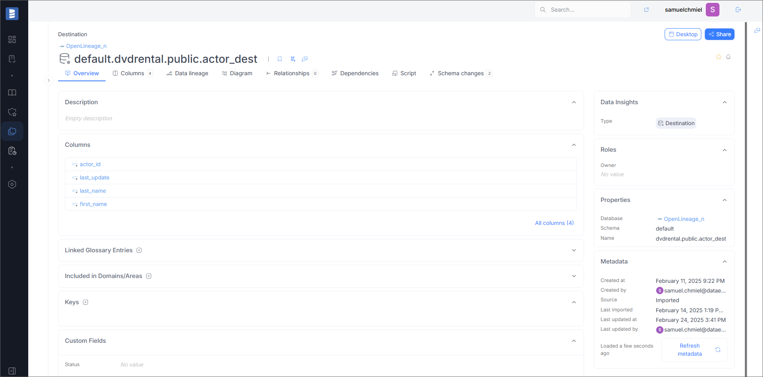Switch to the Data lineage tab

187,73
